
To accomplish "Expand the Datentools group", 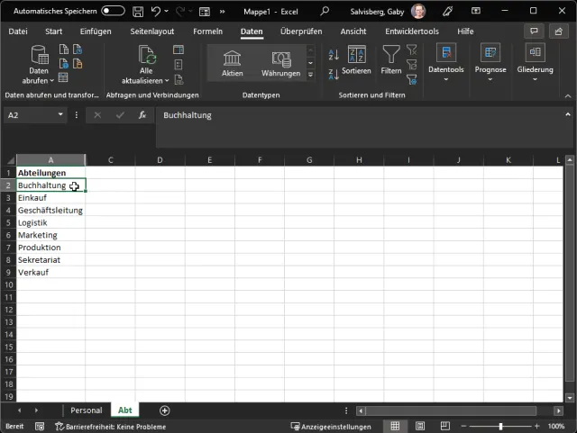I will 445,62.
